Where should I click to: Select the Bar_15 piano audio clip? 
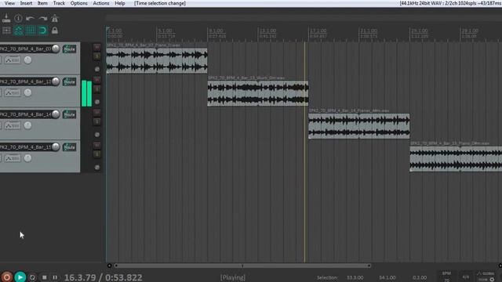click(x=456, y=158)
